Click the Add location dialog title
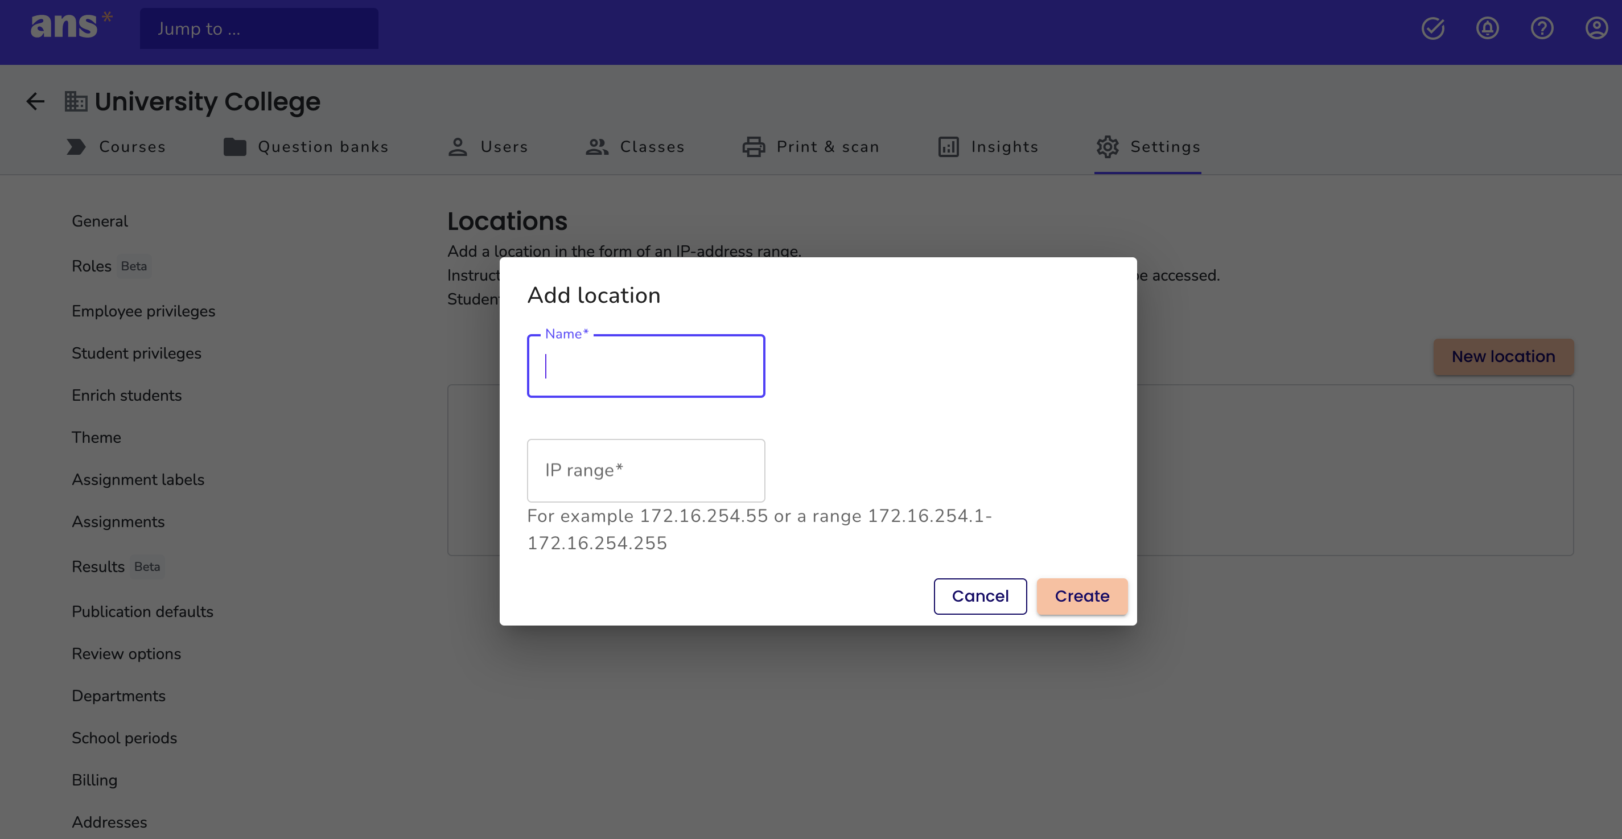The image size is (1622, 839). (594, 295)
